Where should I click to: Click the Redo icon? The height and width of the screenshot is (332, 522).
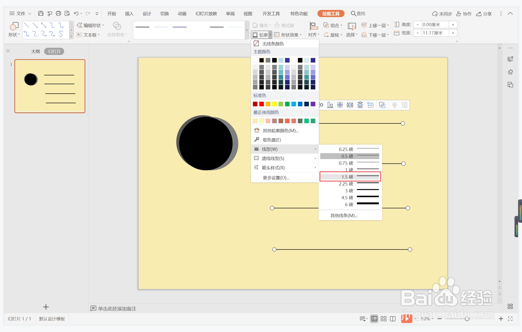click(x=88, y=13)
